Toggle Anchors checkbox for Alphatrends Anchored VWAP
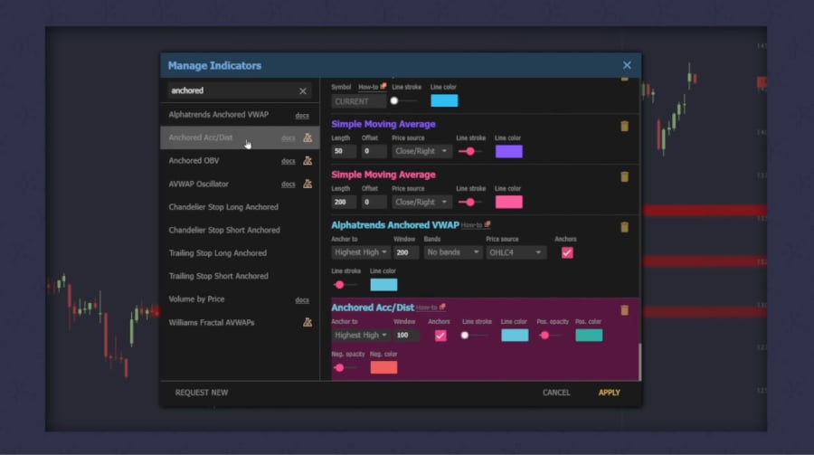The image size is (814, 455). point(567,252)
